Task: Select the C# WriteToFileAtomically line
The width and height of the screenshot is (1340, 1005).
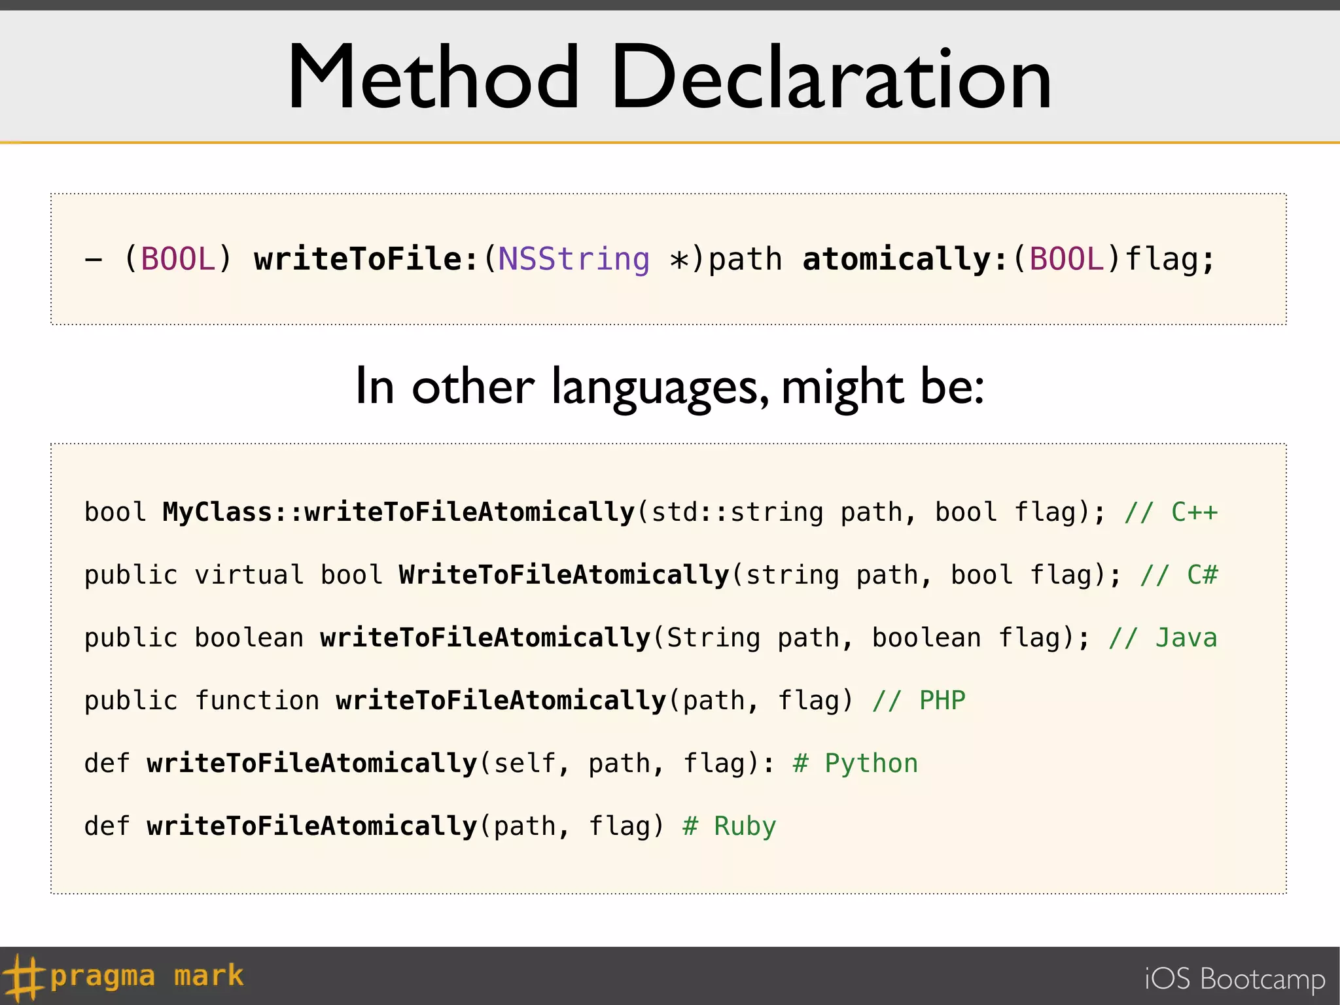Action: [x=651, y=575]
